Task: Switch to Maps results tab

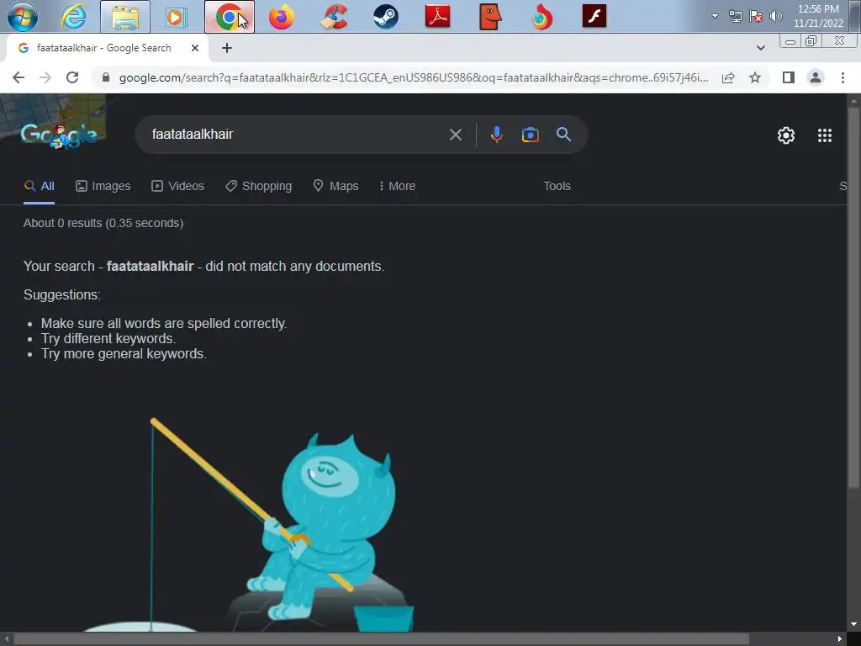Action: pyautogui.click(x=335, y=186)
